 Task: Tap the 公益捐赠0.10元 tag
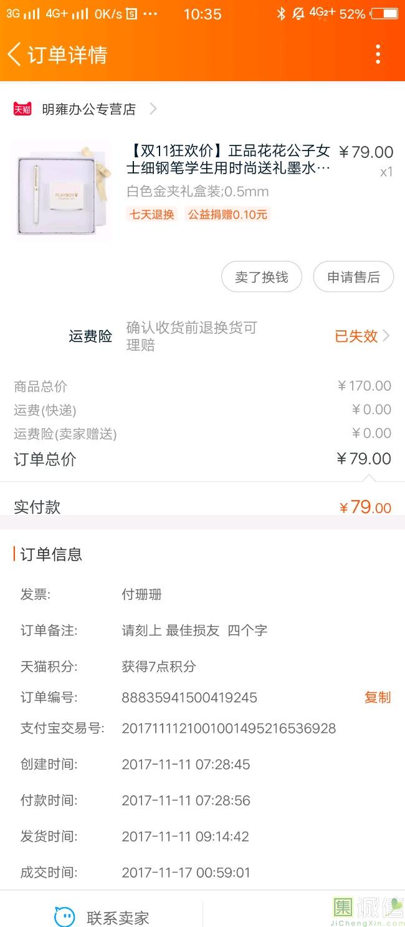tap(227, 214)
